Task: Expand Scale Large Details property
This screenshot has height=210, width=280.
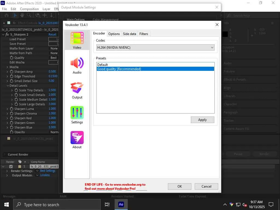Action: point(12,104)
